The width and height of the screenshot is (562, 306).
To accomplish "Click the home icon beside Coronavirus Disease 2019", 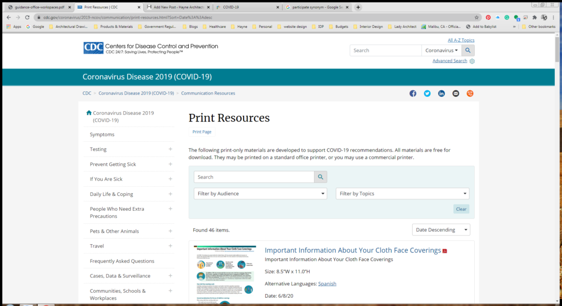I will point(89,113).
